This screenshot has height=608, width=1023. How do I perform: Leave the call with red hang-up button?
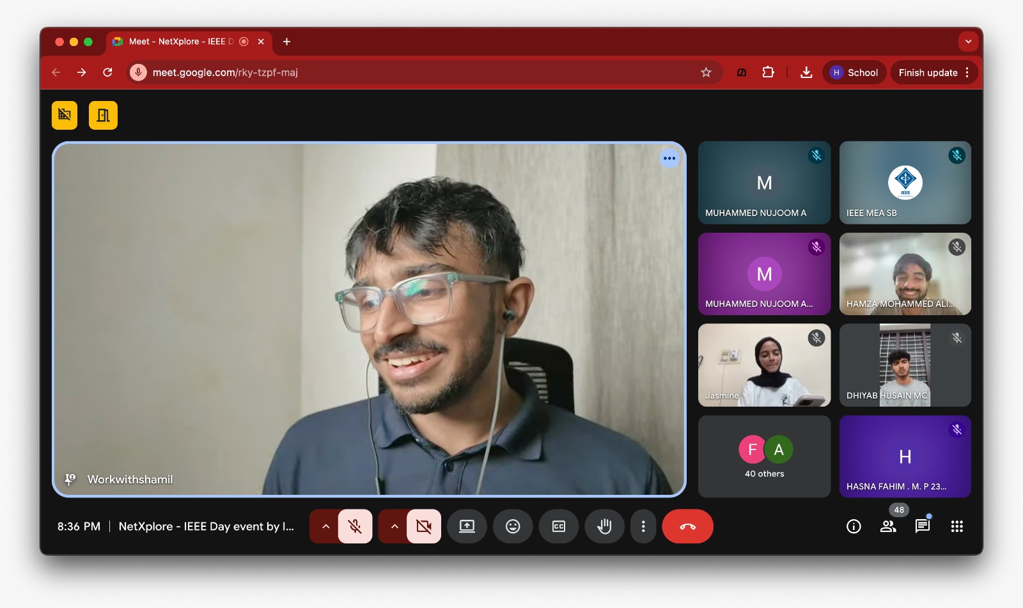pyautogui.click(x=687, y=526)
